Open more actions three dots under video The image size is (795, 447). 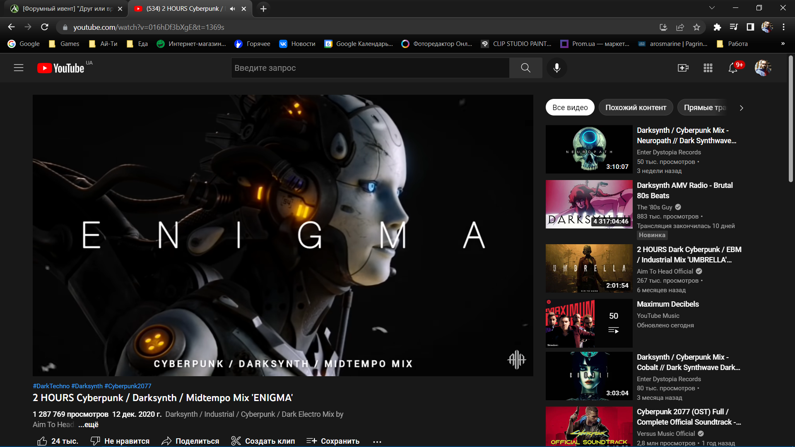377,442
